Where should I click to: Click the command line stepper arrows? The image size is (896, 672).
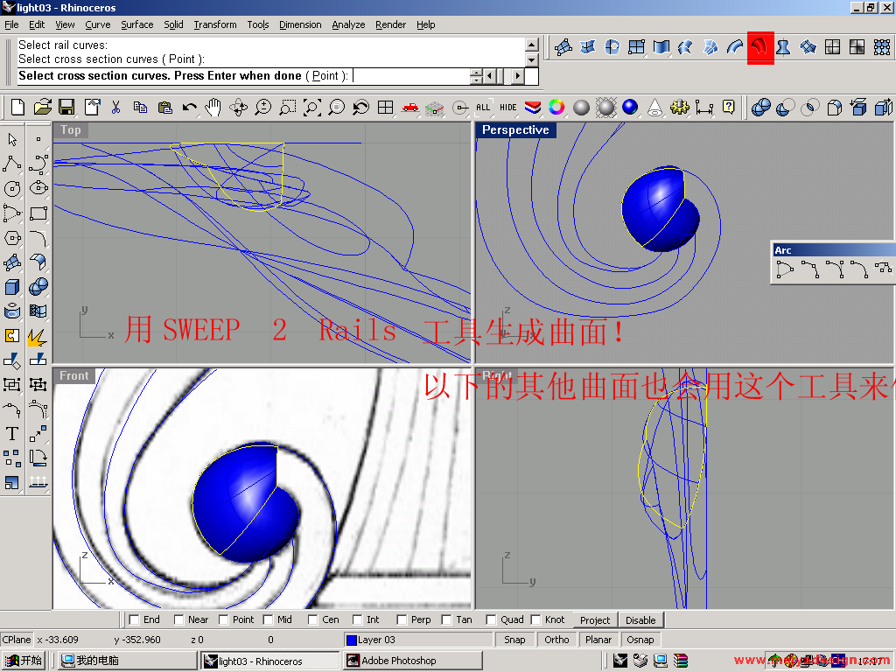point(476,76)
